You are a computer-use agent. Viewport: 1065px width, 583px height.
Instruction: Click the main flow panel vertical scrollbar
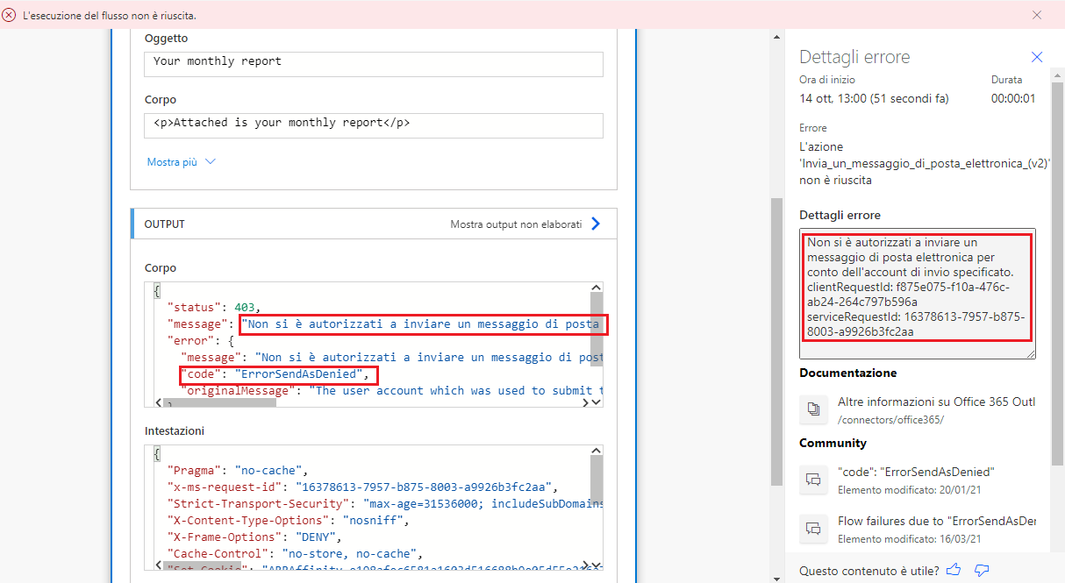click(x=776, y=341)
